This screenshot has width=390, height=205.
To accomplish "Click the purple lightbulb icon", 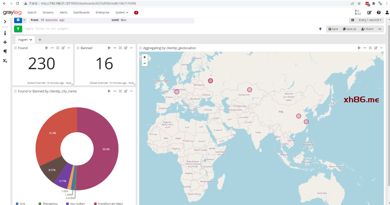I will point(320,29).
